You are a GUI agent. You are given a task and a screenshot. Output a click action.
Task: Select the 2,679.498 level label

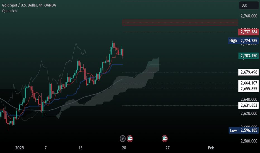[248, 72]
